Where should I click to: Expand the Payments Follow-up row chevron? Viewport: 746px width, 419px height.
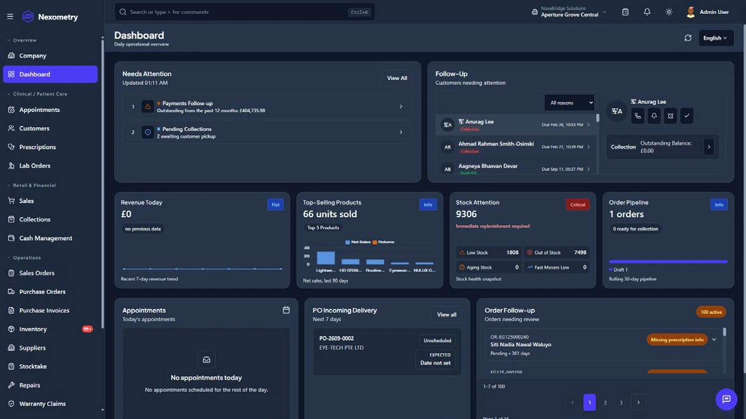[401, 107]
